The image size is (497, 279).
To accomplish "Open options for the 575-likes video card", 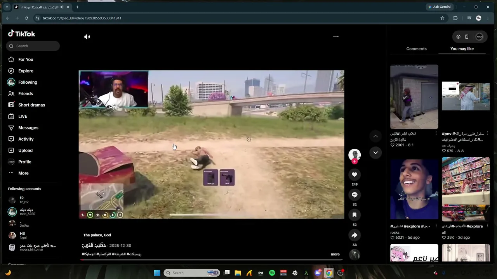I will [487, 133].
